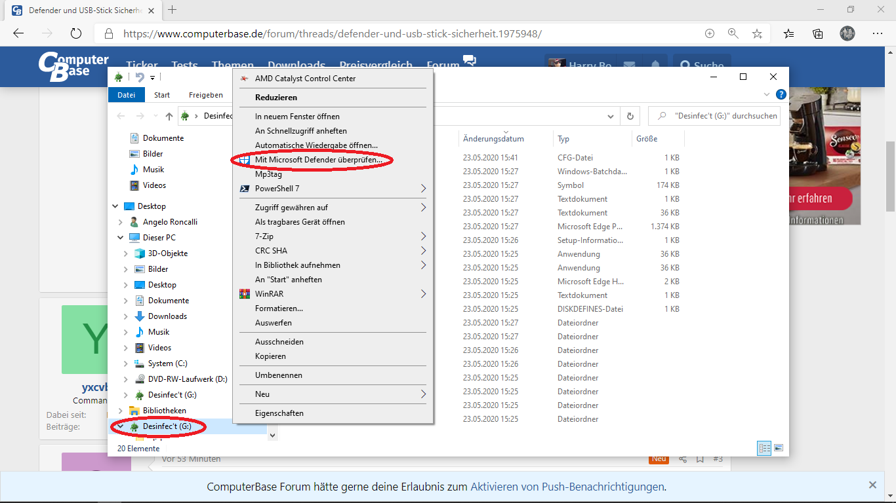
Task: Click the install app plus-circle icon
Action: pyautogui.click(x=709, y=33)
